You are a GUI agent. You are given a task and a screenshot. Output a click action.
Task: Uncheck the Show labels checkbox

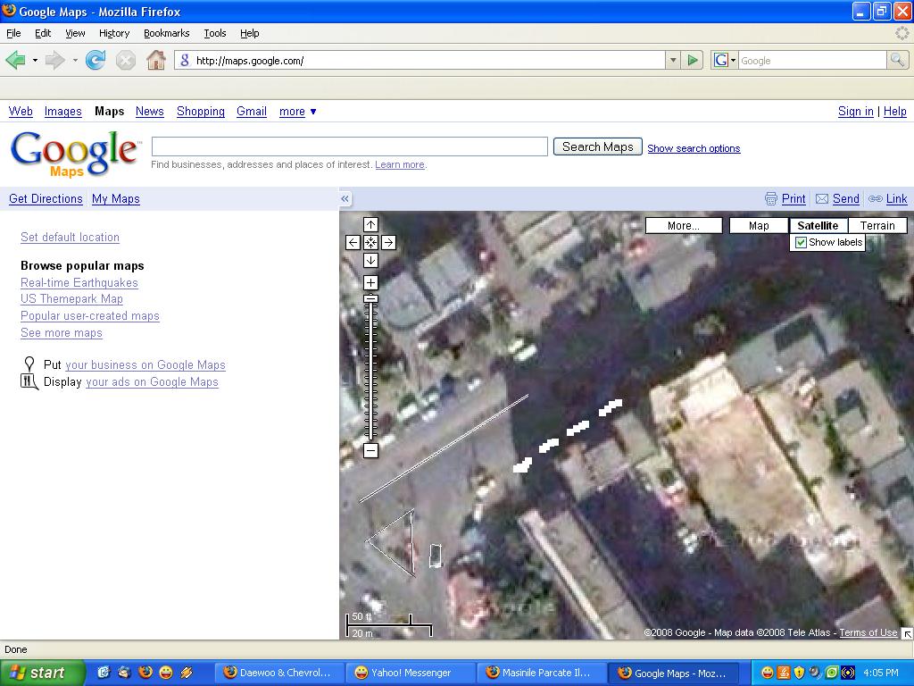(x=801, y=243)
